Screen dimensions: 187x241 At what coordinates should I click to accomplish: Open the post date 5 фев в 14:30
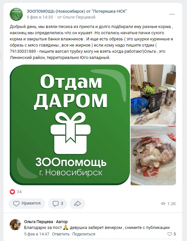(40, 17)
